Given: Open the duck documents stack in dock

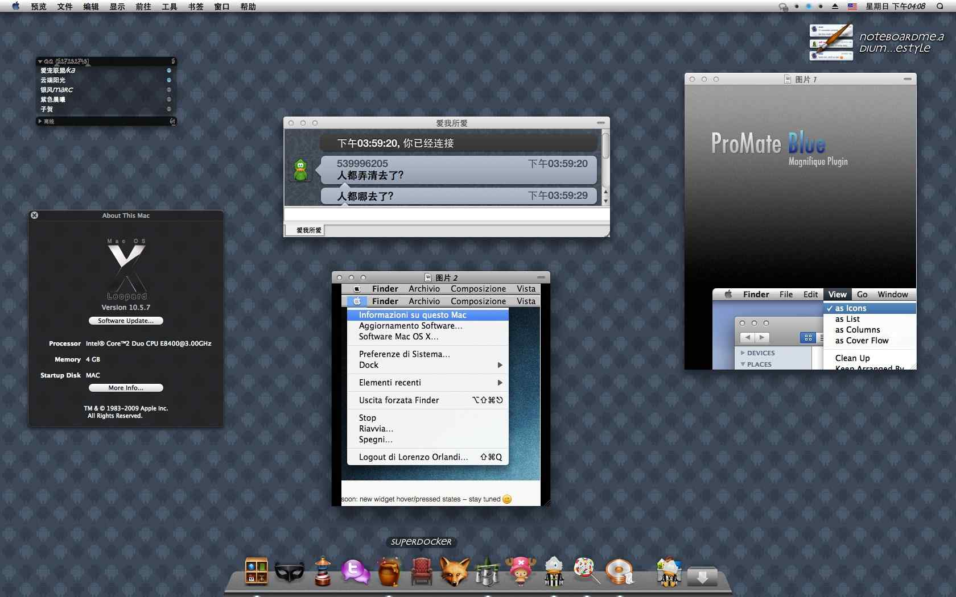Looking at the screenshot, I should 669,571.
